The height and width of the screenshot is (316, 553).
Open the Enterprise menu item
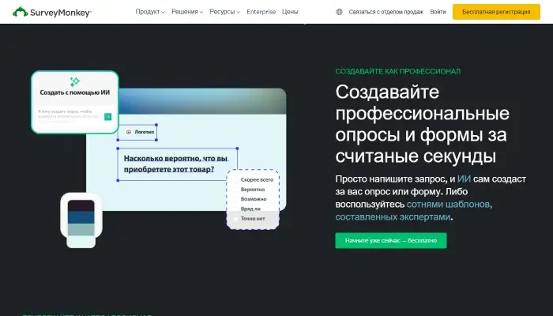pos(261,12)
